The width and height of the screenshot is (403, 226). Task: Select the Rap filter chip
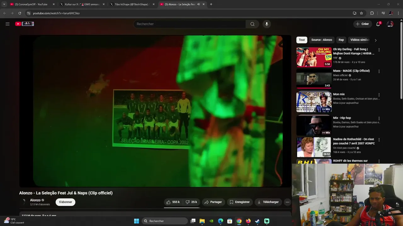pos(341,40)
